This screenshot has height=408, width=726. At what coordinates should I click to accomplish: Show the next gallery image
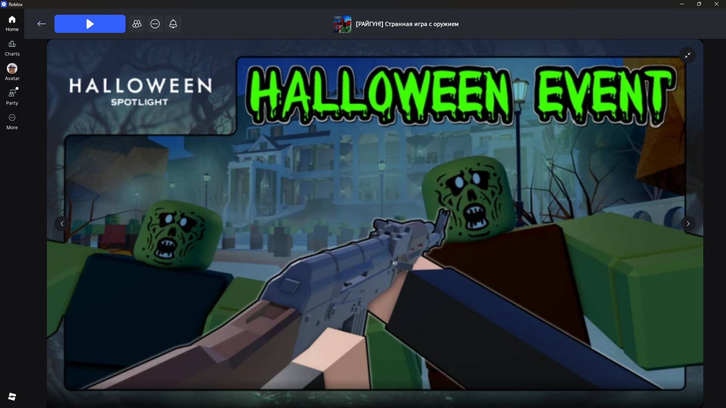(x=688, y=224)
